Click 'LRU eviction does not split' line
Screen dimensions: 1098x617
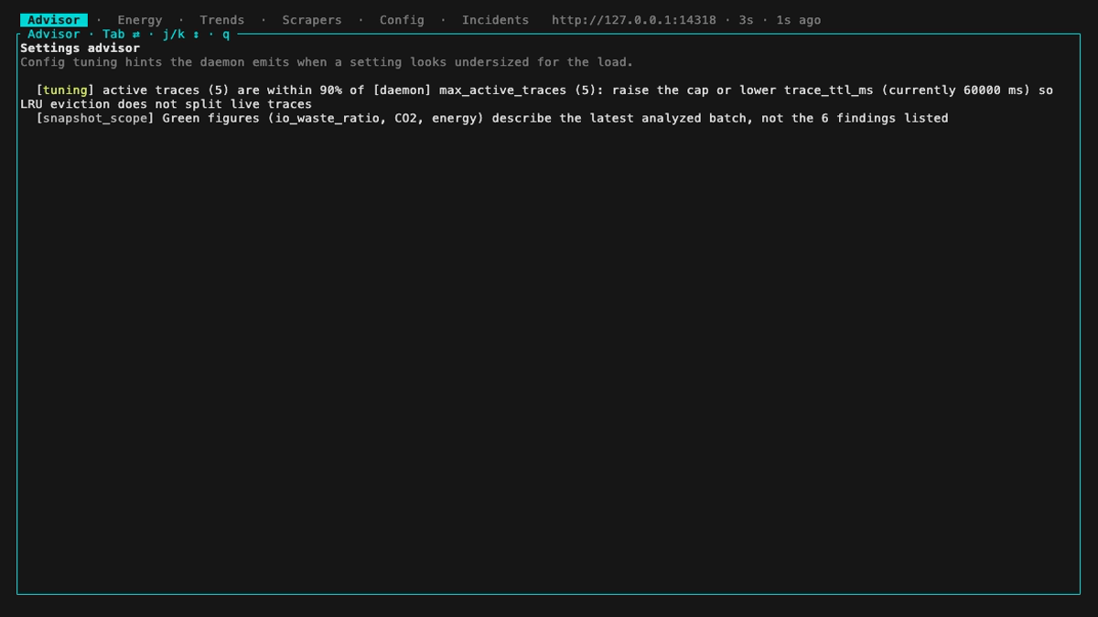tap(167, 104)
